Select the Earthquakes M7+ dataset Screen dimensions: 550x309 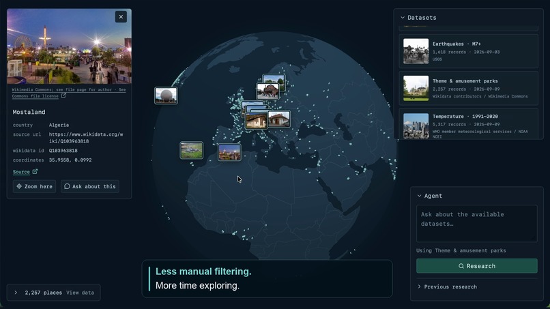468,51
